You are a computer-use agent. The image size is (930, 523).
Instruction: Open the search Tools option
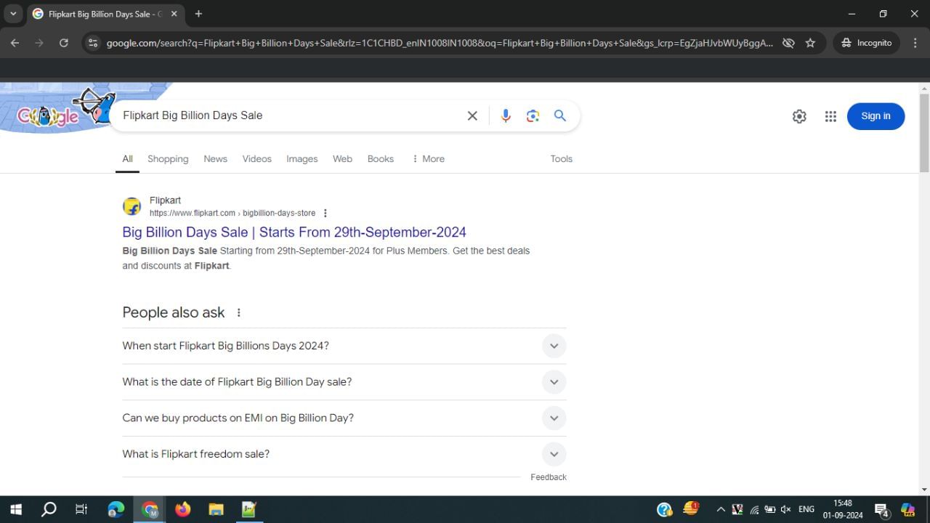[561, 158]
